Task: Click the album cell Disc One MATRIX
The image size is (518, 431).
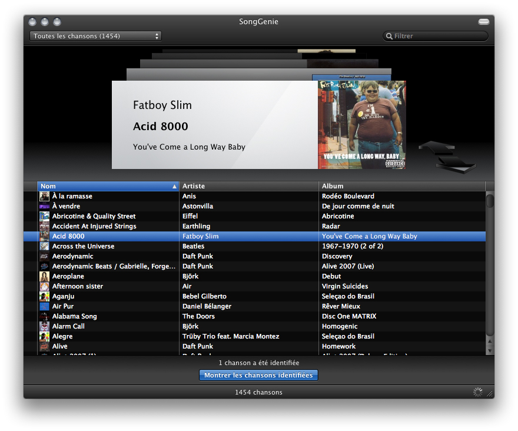Action: tap(349, 316)
